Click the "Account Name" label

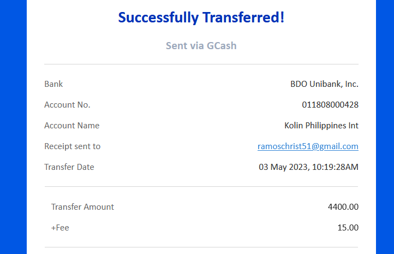tap(72, 126)
